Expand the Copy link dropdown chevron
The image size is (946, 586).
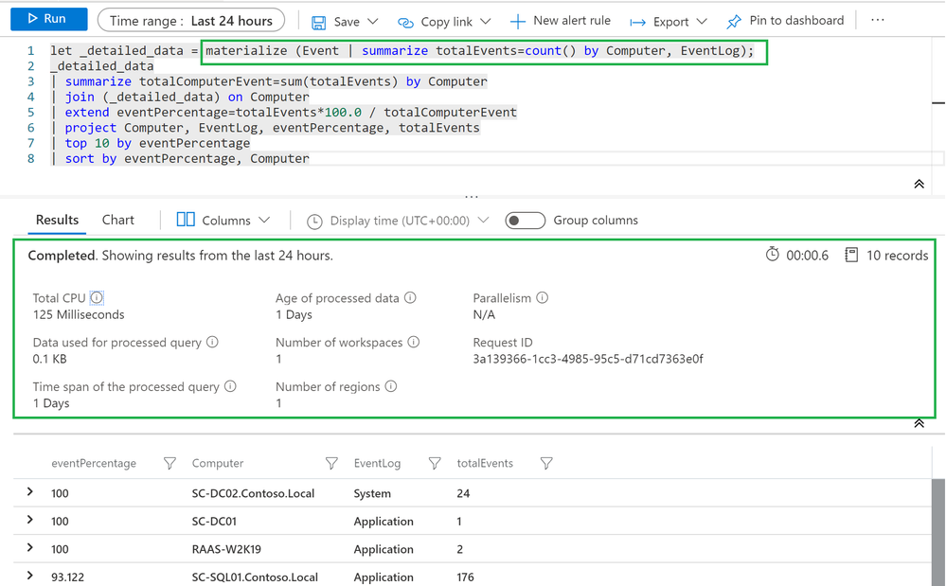[485, 21]
